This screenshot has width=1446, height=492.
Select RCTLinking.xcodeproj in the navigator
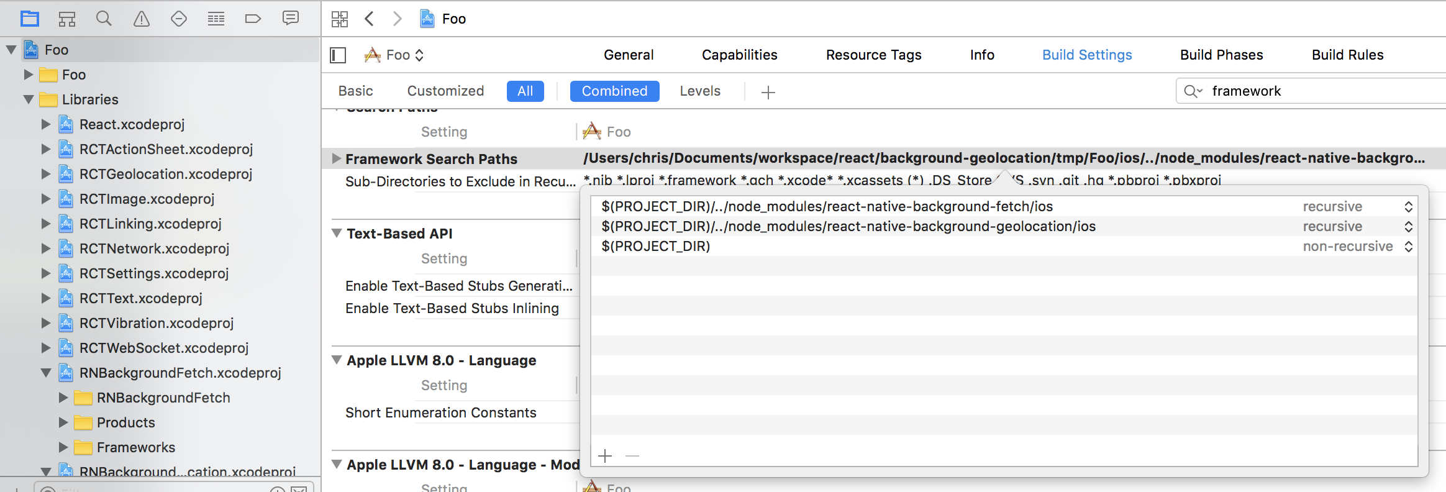(x=150, y=224)
